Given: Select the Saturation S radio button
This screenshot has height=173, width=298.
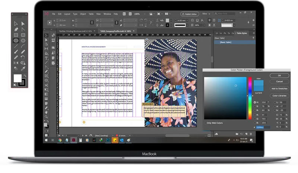Looking at the screenshot, I should tap(255, 106).
